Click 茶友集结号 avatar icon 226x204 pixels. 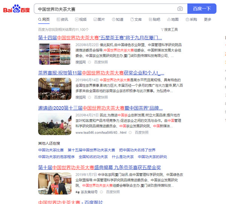(x=78, y=192)
